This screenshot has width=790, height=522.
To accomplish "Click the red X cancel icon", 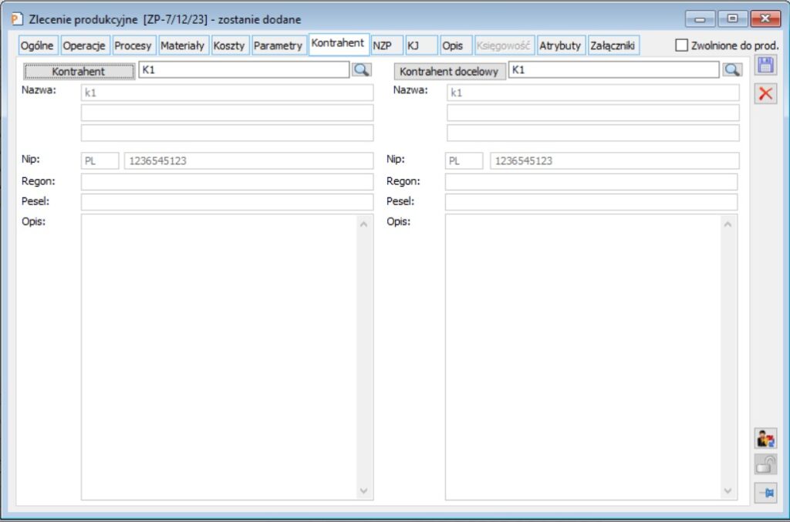I will click(x=765, y=93).
